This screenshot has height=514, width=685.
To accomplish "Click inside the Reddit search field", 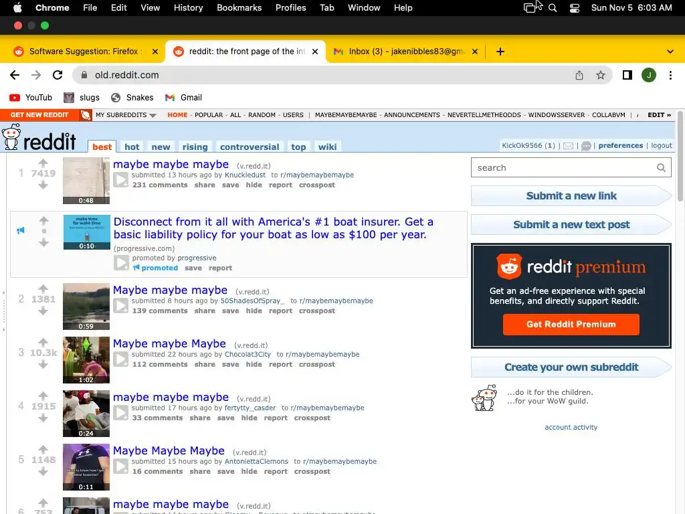I will [x=563, y=168].
